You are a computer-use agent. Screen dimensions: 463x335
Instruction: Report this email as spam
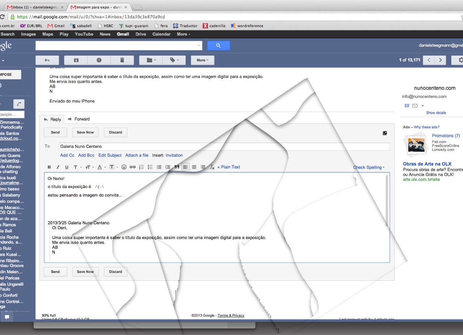pyautogui.click(x=99, y=60)
